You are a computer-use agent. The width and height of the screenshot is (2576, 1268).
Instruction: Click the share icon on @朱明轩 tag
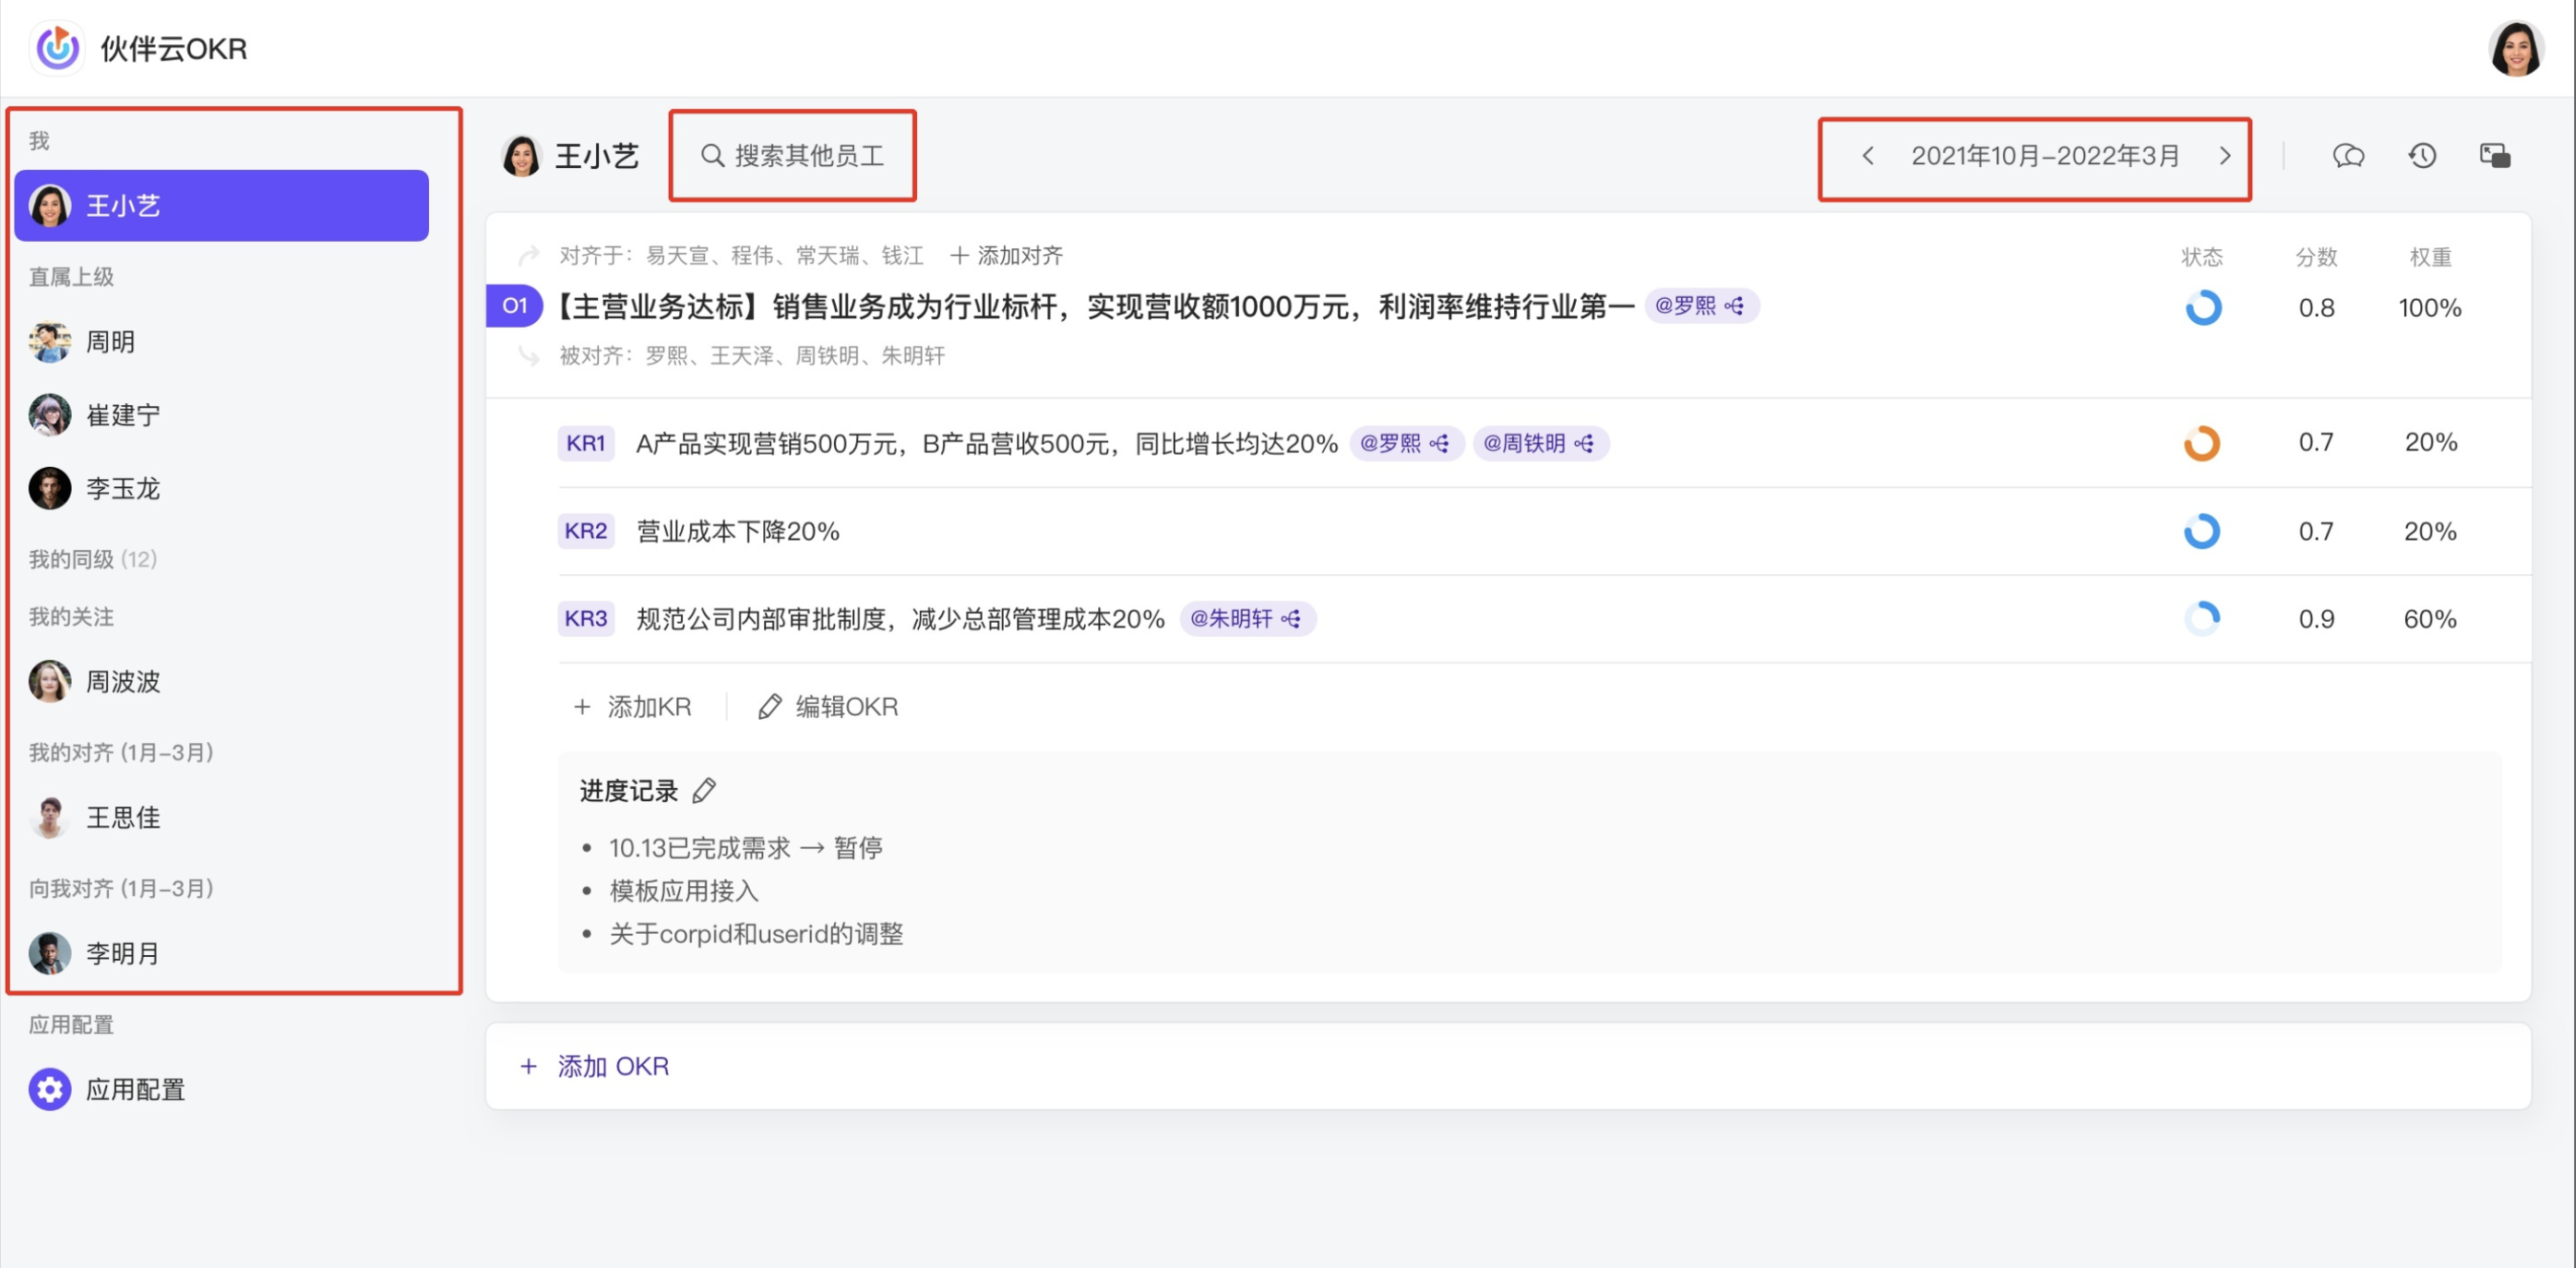coord(1291,619)
